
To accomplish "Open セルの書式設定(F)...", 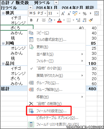I will 57,40.
